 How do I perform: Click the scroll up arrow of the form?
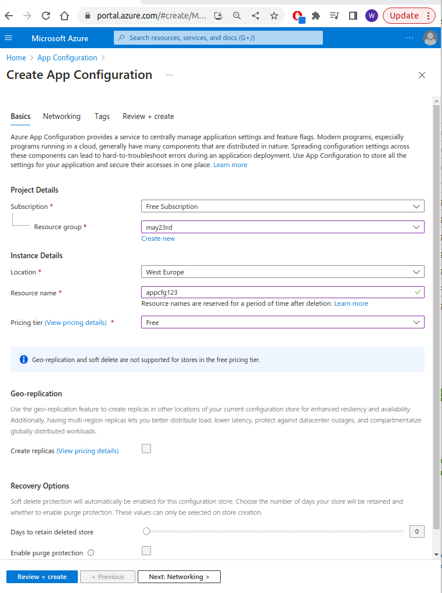point(436,101)
